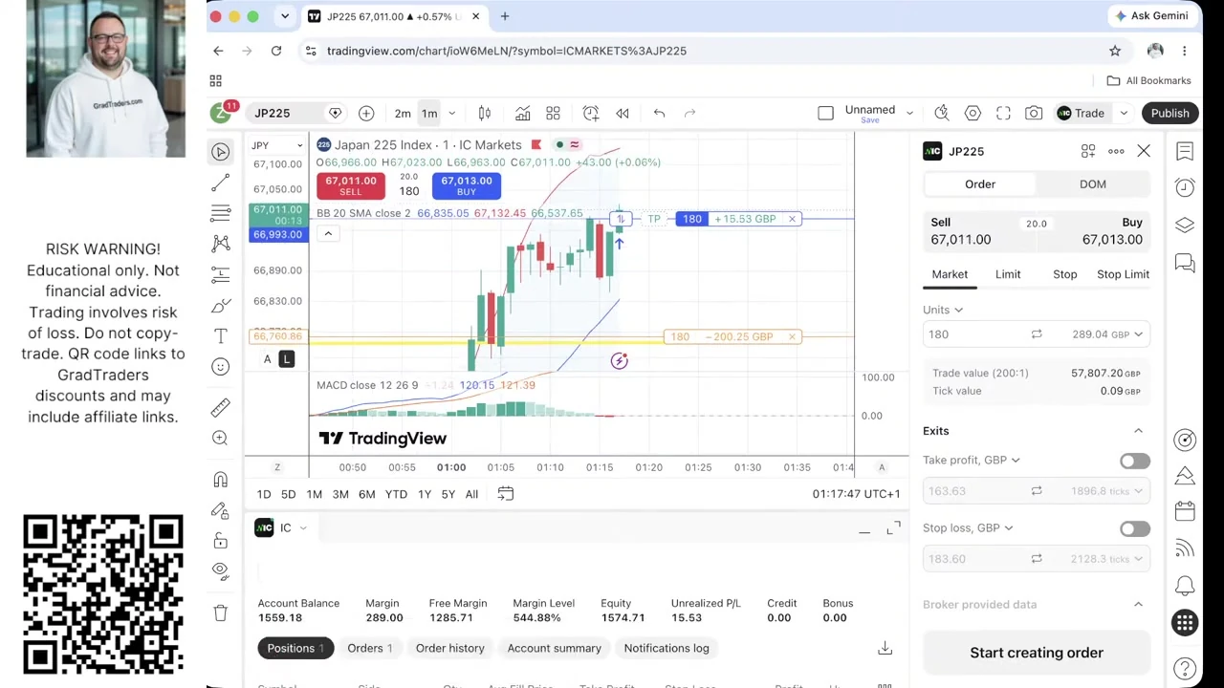Toggle lock all drawings
Screen dimensions: 1224x688
[x=221, y=541]
